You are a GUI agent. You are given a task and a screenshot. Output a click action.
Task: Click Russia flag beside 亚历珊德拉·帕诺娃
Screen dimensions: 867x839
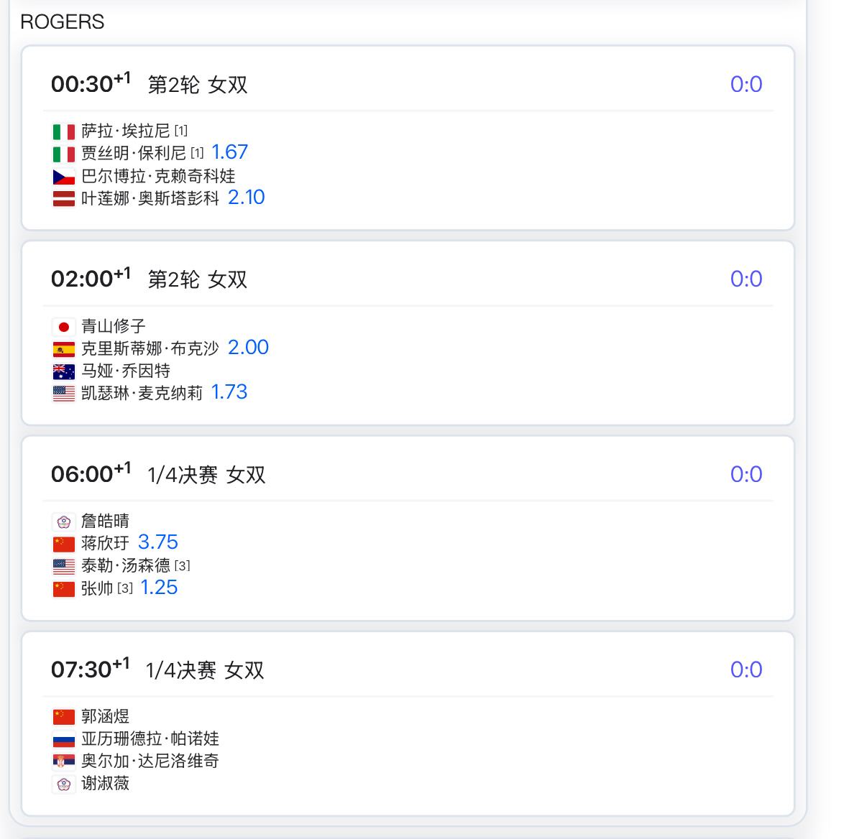pos(64,740)
